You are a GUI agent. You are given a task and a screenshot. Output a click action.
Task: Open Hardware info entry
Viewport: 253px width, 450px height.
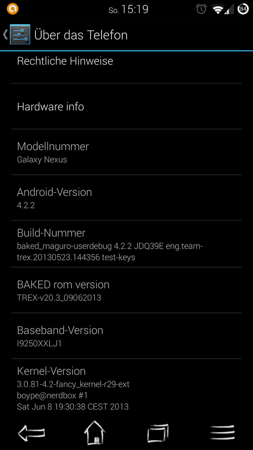pos(126,107)
